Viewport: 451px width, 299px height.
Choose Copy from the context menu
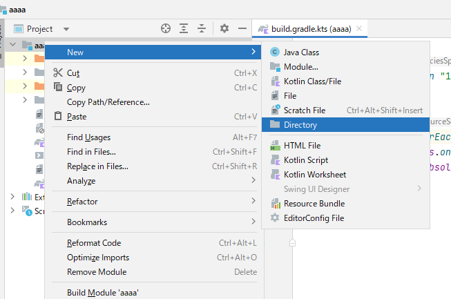pos(155,88)
